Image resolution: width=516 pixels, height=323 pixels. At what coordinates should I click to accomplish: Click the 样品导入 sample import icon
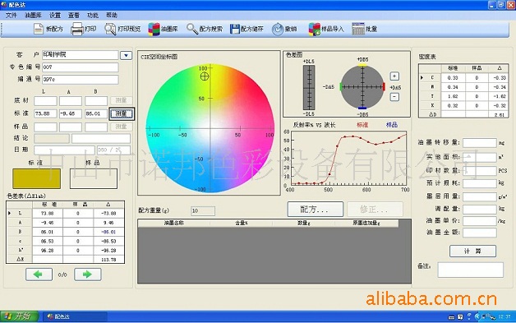[314, 29]
